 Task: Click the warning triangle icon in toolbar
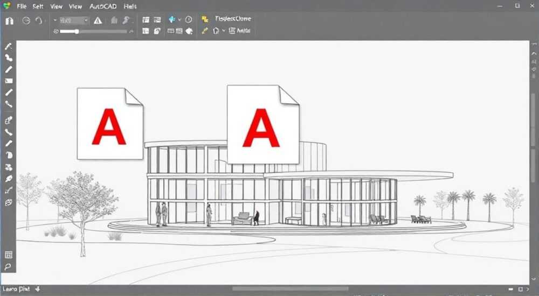[x=98, y=20]
